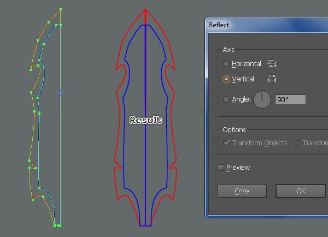Select the Angle radio button
Viewport: 328px width, 237px height.
pyautogui.click(x=226, y=99)
